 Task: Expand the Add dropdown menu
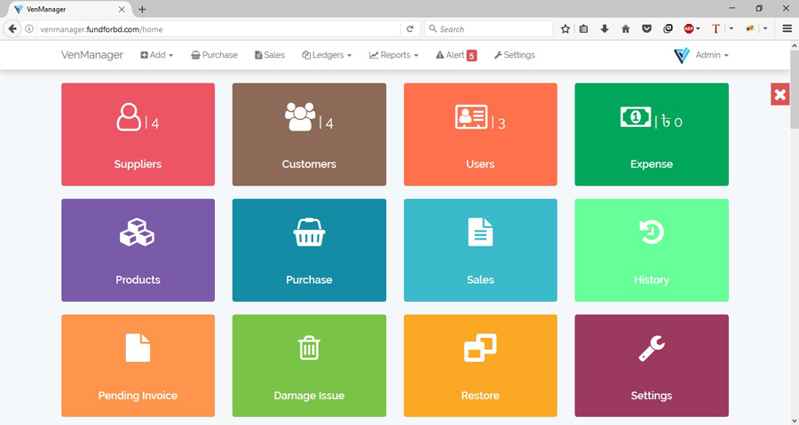tap(157, 55)
